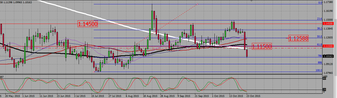Click the 1.07965 price axis value

(328, 73)
